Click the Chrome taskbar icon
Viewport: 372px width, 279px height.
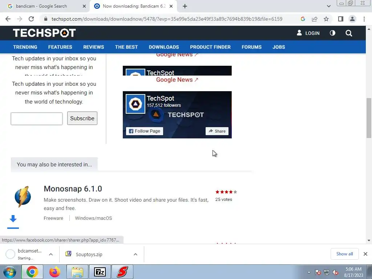[x=32, y=272]
